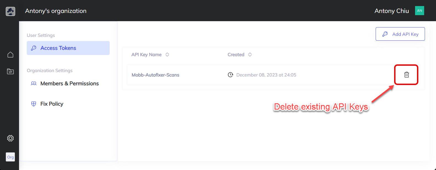
Task: Click the clock icon beside created date
Action: tap(230, 75)
